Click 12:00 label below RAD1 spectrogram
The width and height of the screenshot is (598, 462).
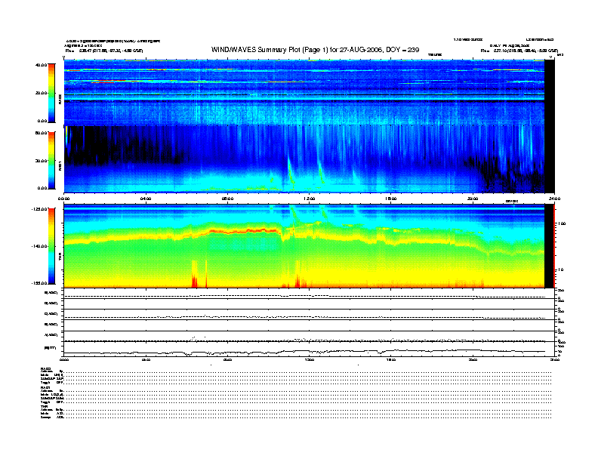click(x=309, y=199)
